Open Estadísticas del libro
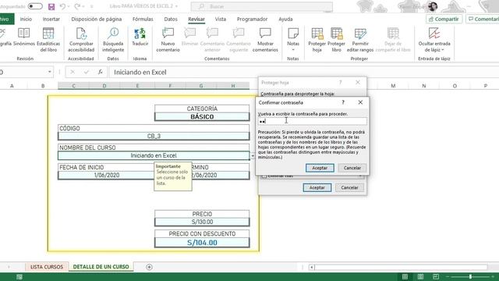Screen dimensions: 499x281 (48, 40)
